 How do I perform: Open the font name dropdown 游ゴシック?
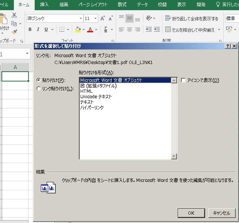point(81,19)
